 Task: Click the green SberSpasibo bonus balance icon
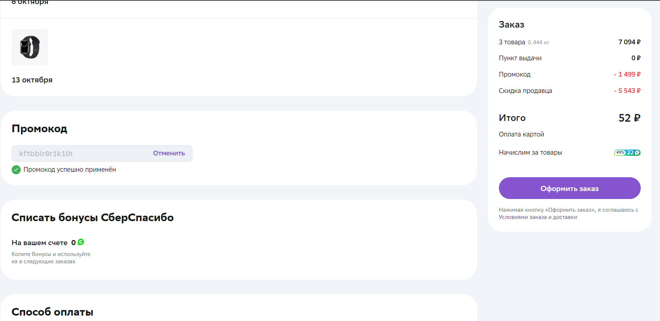coord(81,242)
